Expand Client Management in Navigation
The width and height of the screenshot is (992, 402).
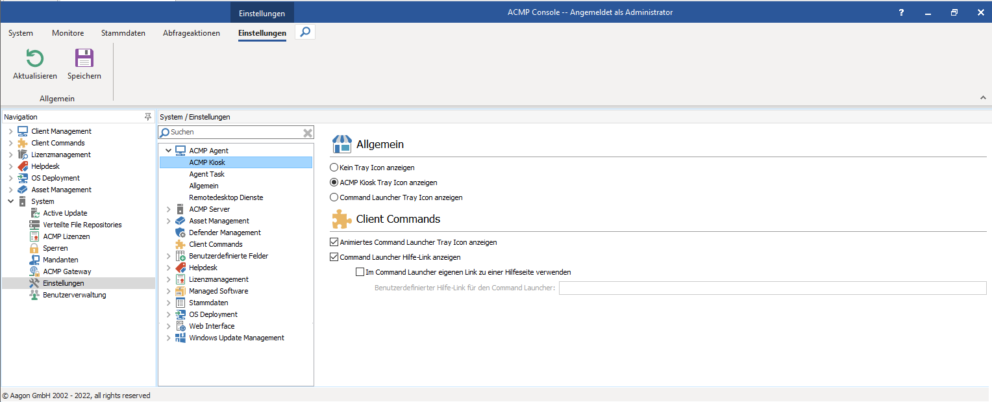pos(10,131)
